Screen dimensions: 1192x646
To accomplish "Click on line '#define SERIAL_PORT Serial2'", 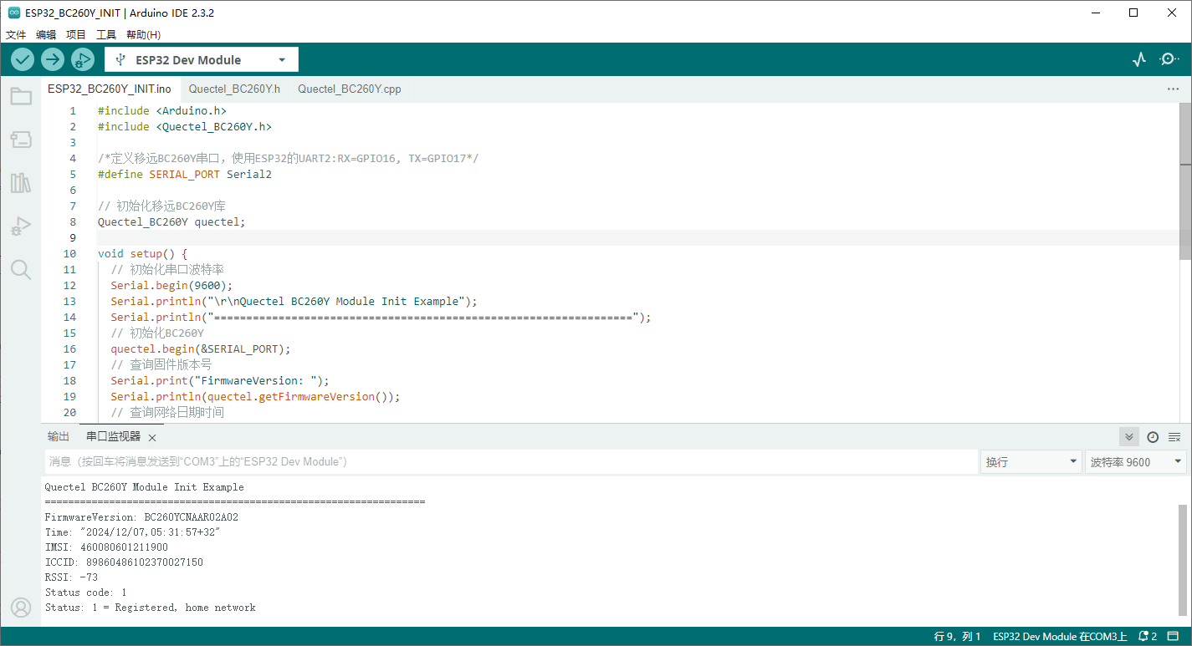I will click(185, 175).
